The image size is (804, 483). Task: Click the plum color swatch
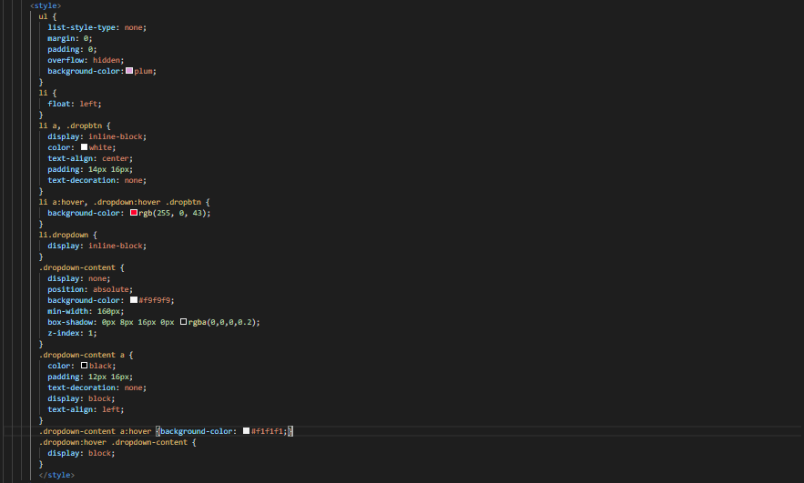[x=129, y=71]
